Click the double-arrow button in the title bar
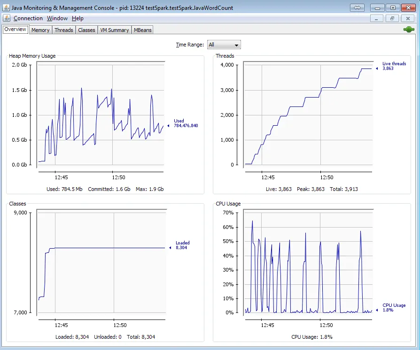The height and width of the screenshot is (350, 420). pos(357,8)
